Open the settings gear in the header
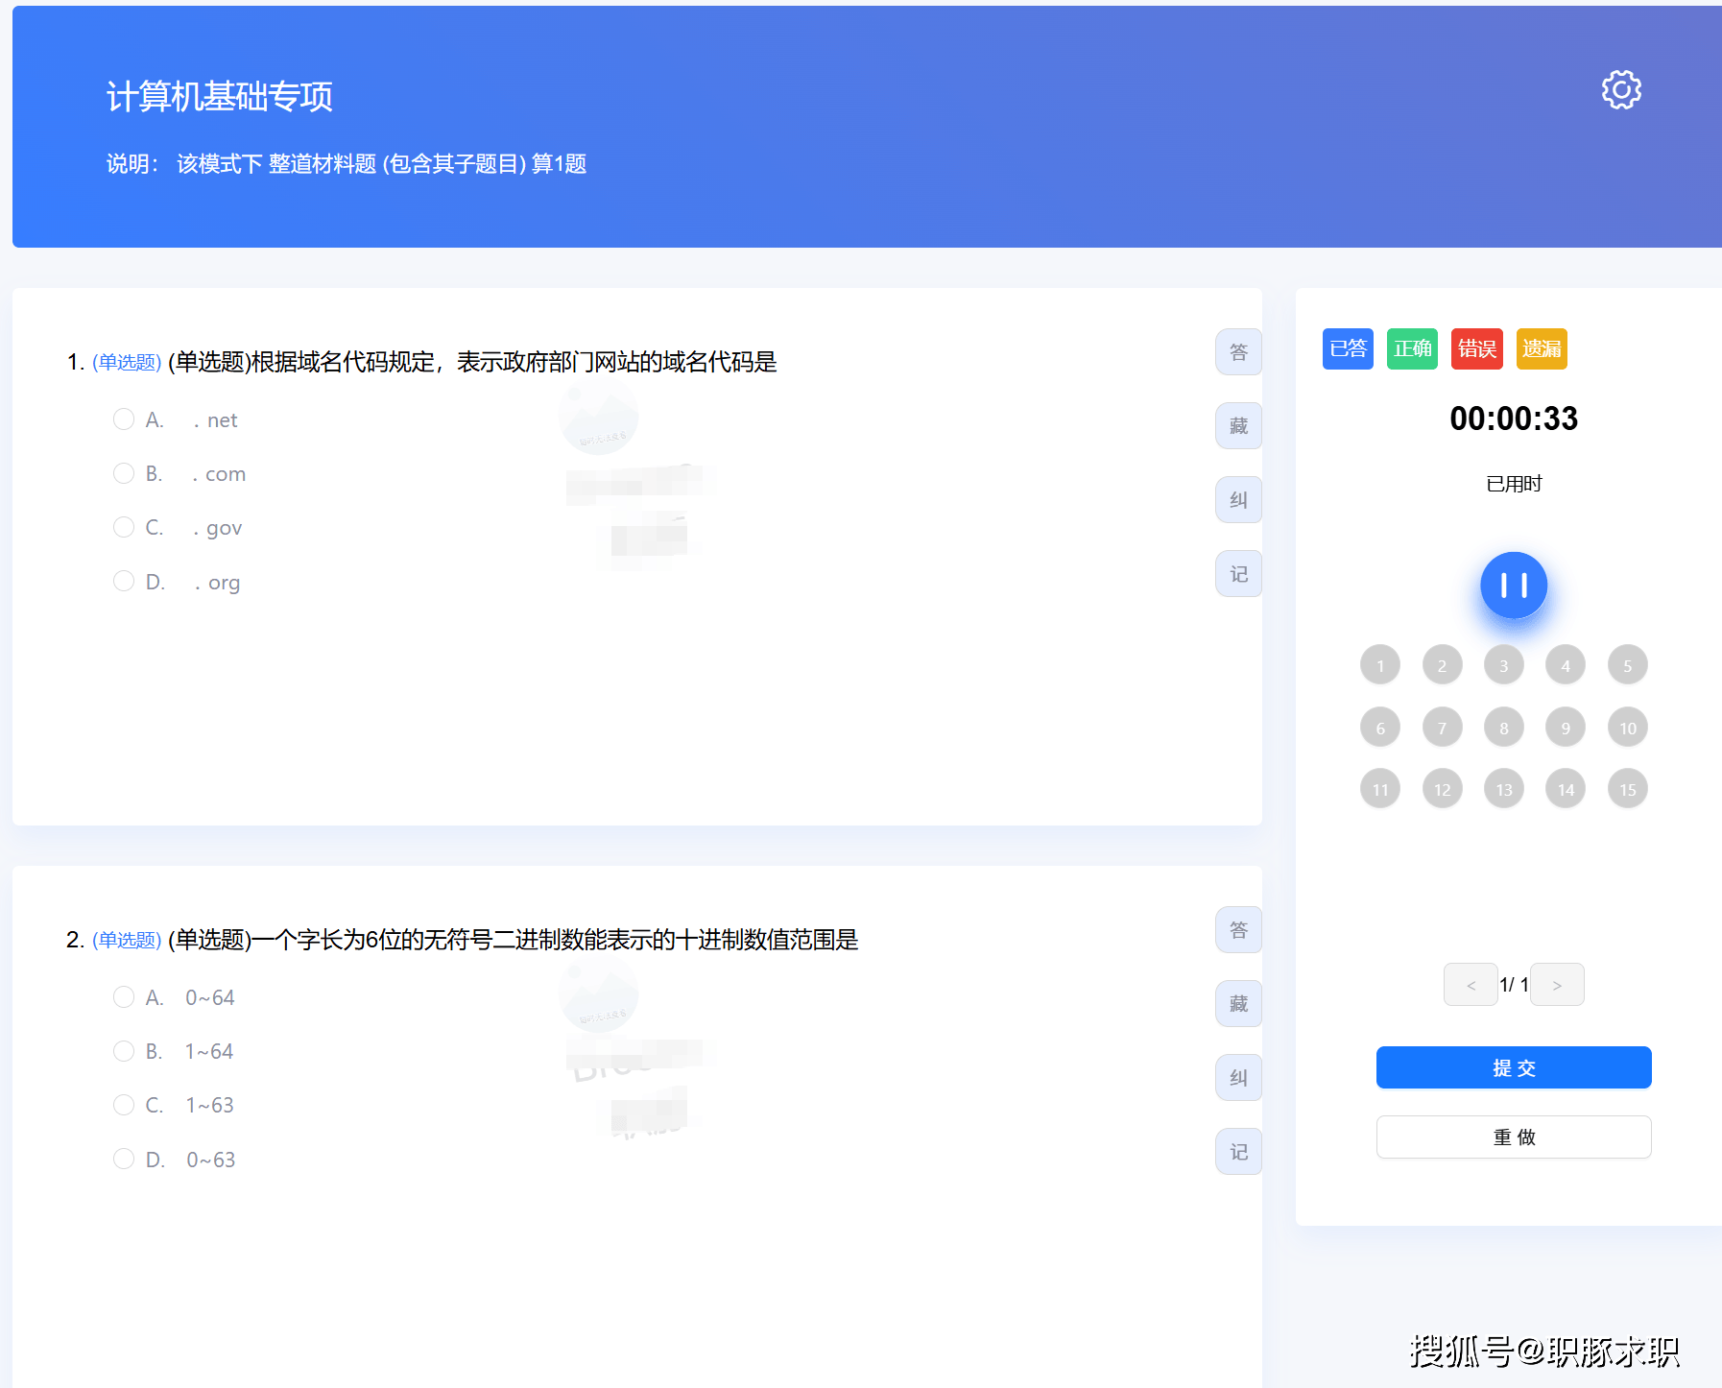This screenshot has height=1388, width=1722. [1621, 89]
